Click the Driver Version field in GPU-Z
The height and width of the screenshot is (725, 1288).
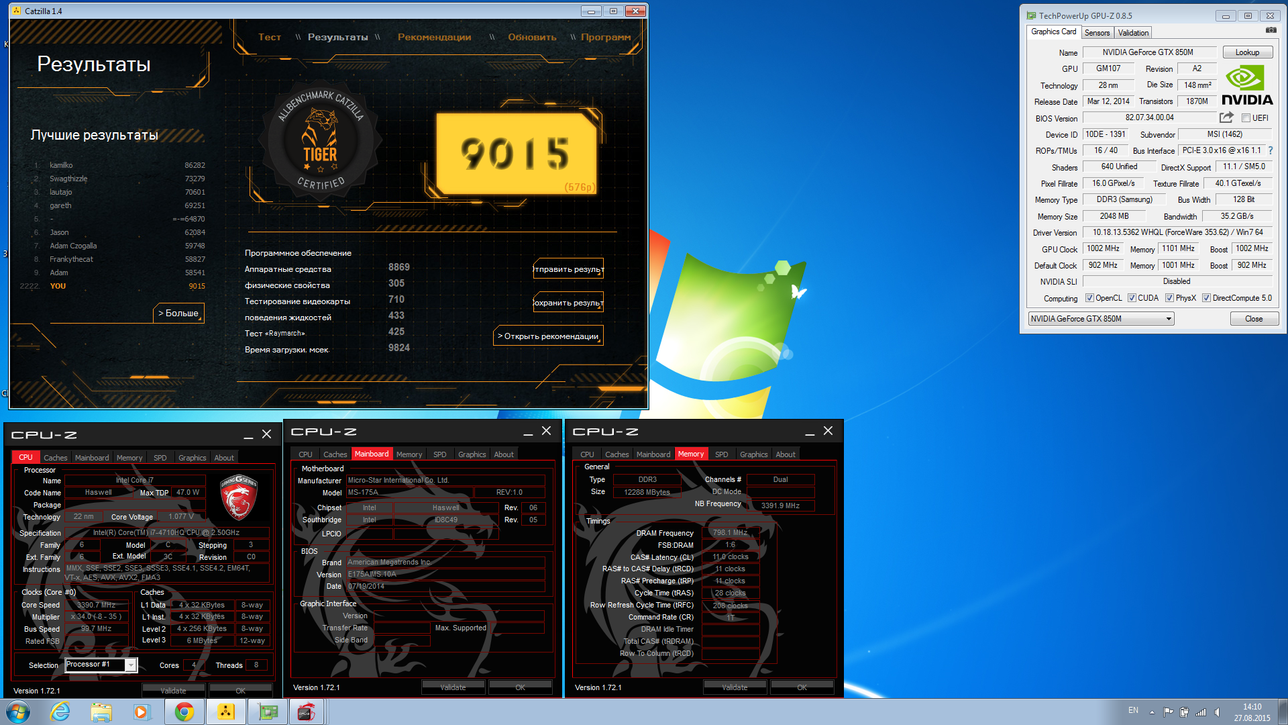coord(1177,233)
